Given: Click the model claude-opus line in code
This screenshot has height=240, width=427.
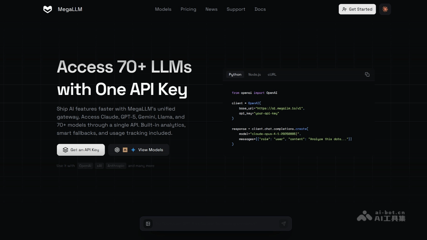Looking at the screenshot, I should pyautogui.click(x=270, y=134).
